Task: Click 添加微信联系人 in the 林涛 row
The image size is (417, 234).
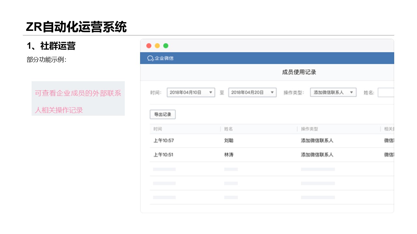Action: tap(317, 155)
